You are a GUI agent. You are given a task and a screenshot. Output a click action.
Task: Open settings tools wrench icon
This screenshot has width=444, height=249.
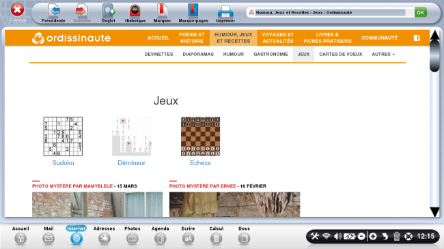[x=315, y=236]
